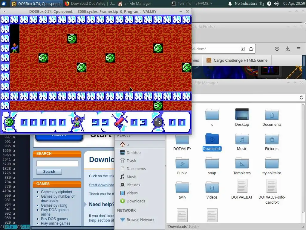
Task: Click the miner energy icon in status bar
Action: [x=77, y=122]
